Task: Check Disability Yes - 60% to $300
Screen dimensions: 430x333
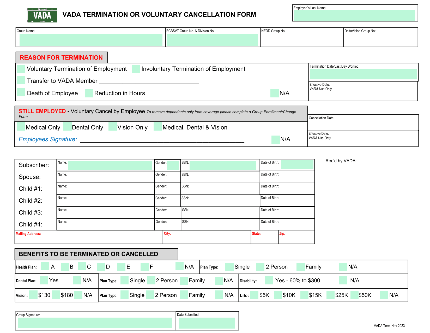Action: (269, 281)
